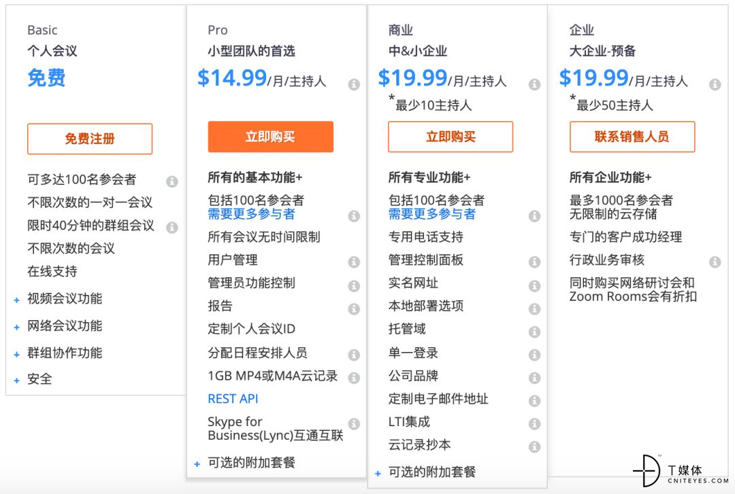This screenshot has height=494, width=735.
Task: Open the info icon for LTI集成
Action: [534, 424]
